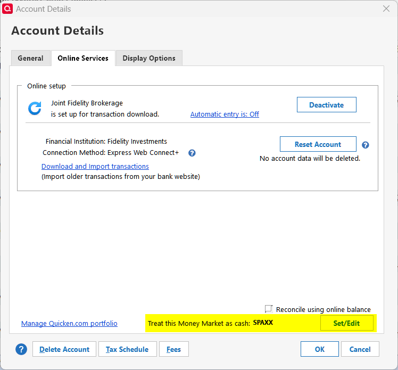Screen dimensions: 398x370
Task: Click the help question mark beside Delete Account
Action: (21, 349)
